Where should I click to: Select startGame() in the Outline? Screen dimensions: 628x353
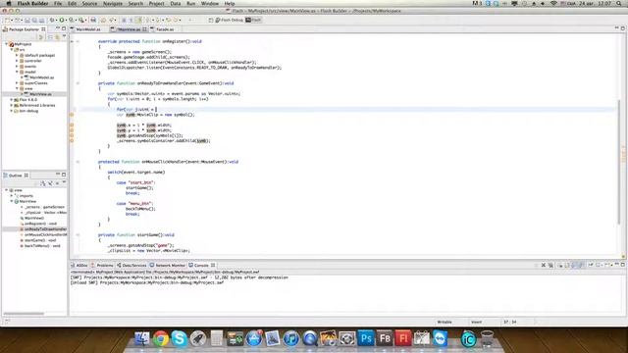[x=40, y=240]
